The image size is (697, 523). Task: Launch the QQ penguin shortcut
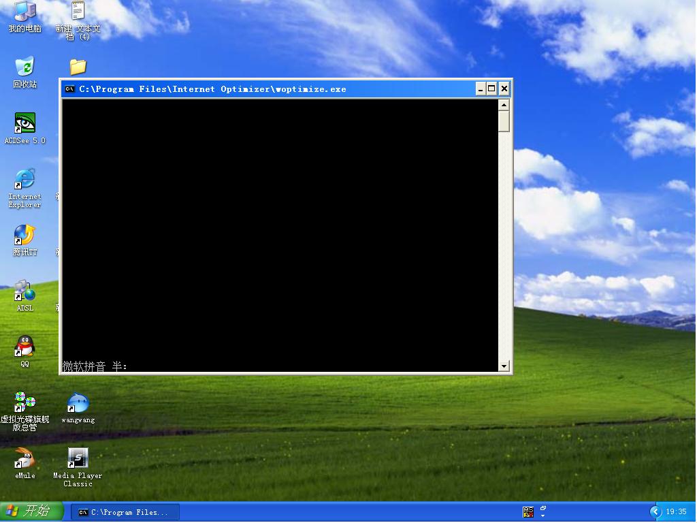pos(25,352)
